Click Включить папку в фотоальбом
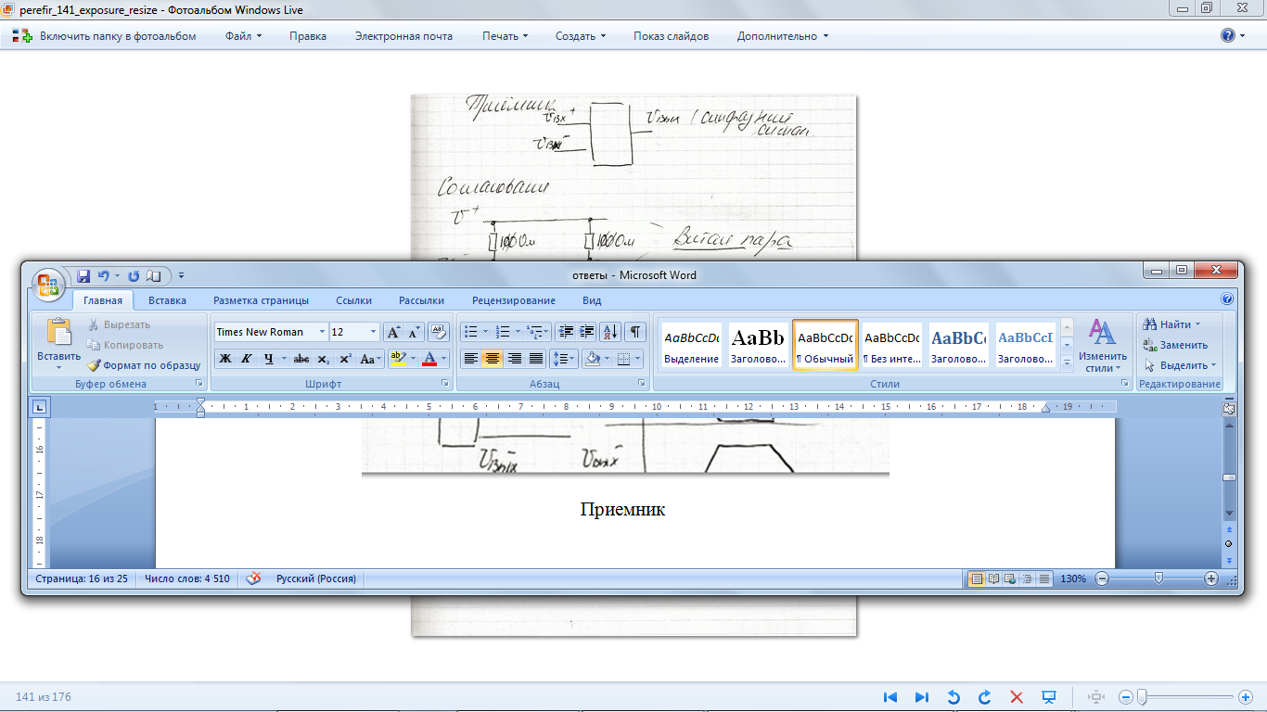 click(x=104, y=36)
